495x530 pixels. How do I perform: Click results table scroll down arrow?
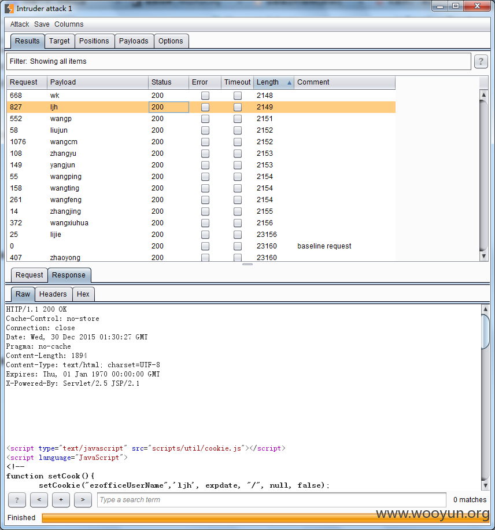click(483, 256)
